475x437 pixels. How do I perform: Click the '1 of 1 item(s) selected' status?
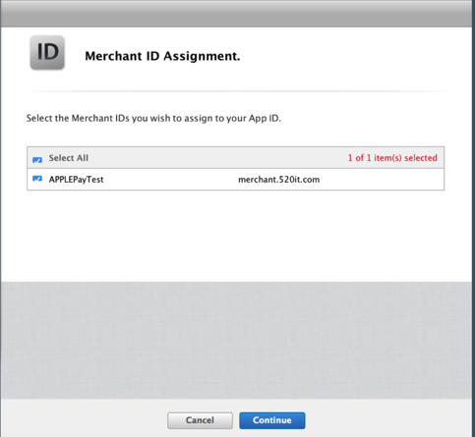(392, 158)
